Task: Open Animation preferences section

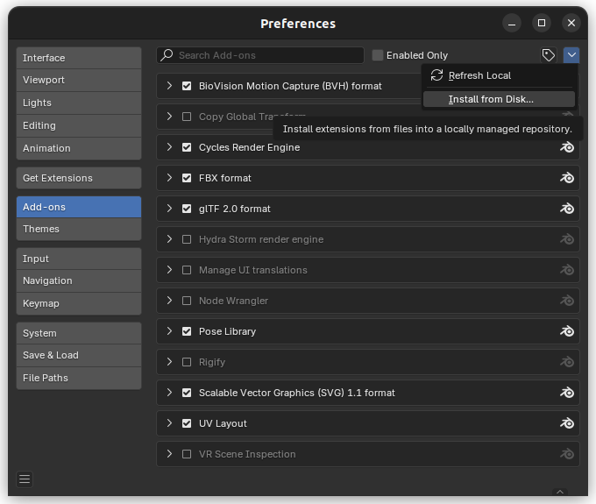Action: click(79, 148)
